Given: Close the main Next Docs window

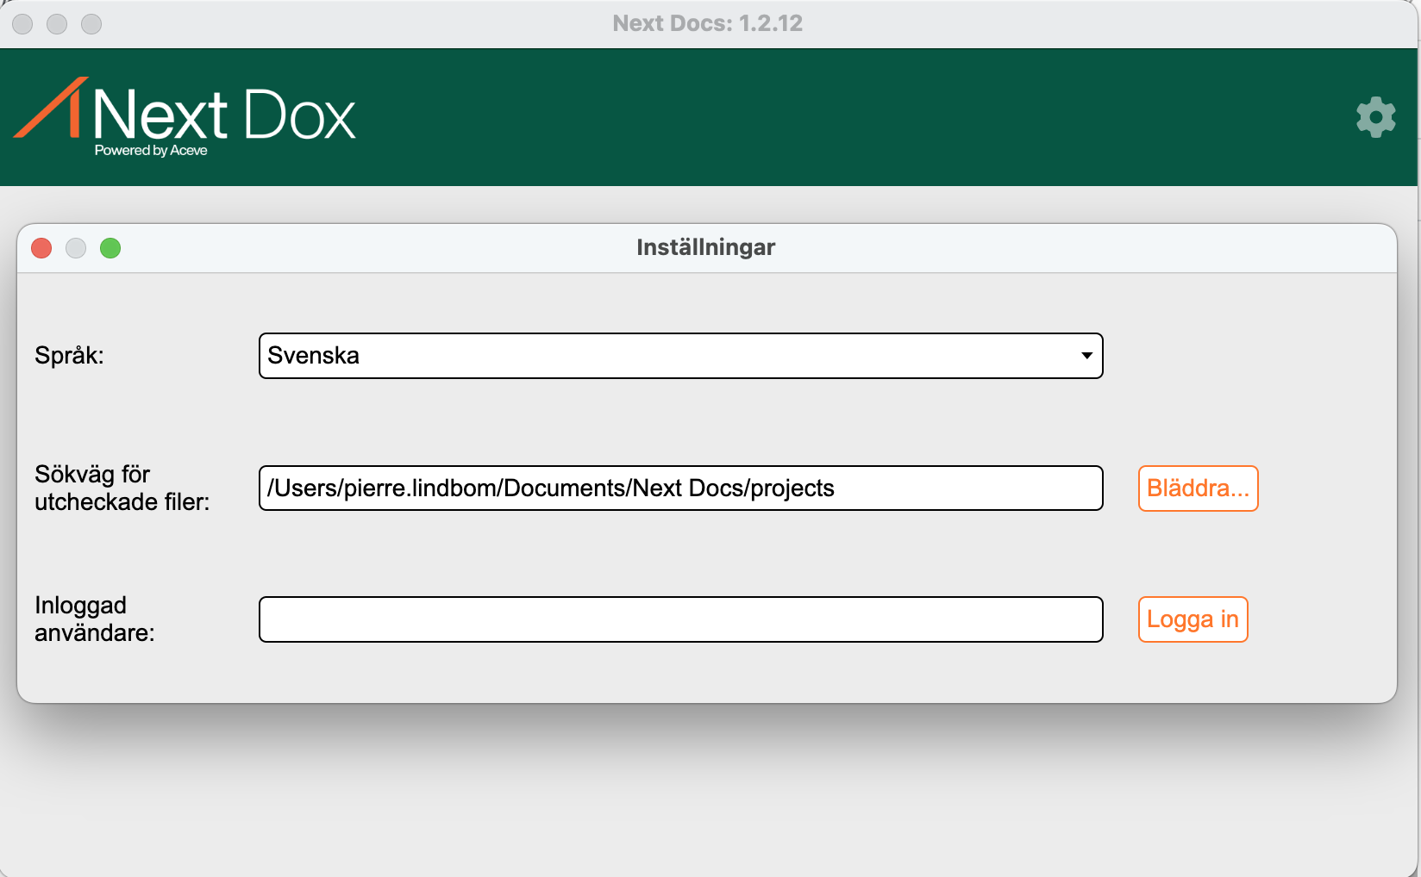Looking at the screenshot, I should (x=22, y=24).
